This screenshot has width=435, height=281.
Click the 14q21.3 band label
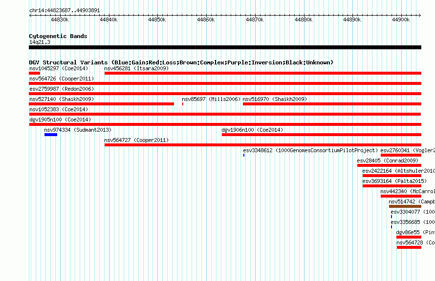pos(40,42)
